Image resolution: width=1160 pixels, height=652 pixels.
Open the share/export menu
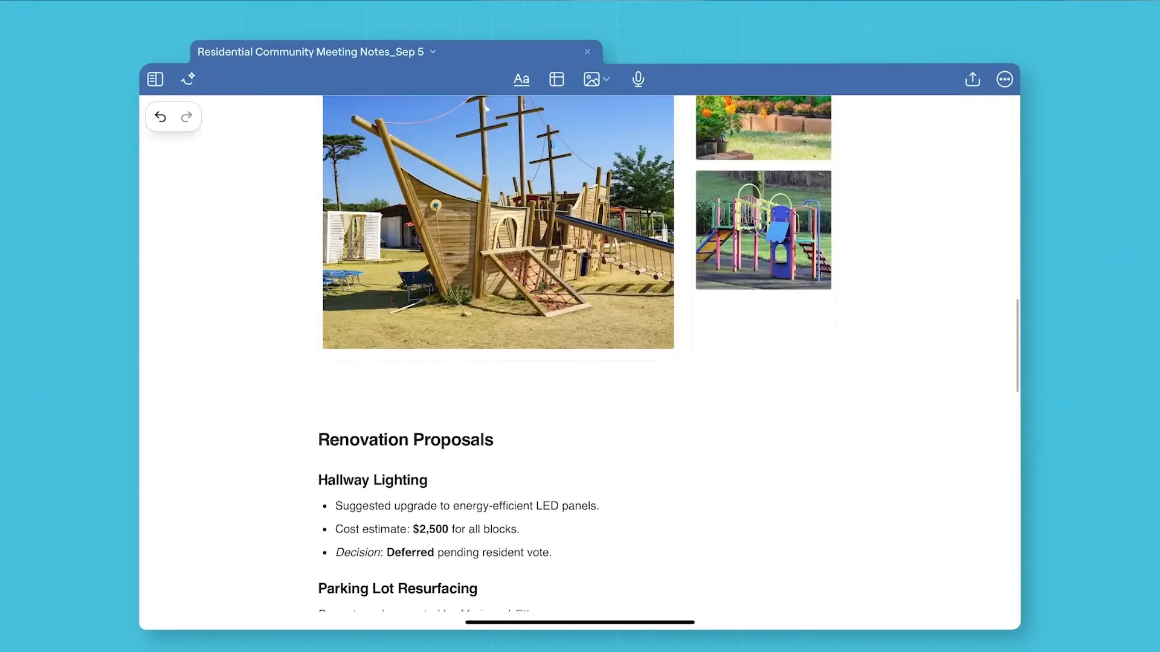(x=972, y=79)
